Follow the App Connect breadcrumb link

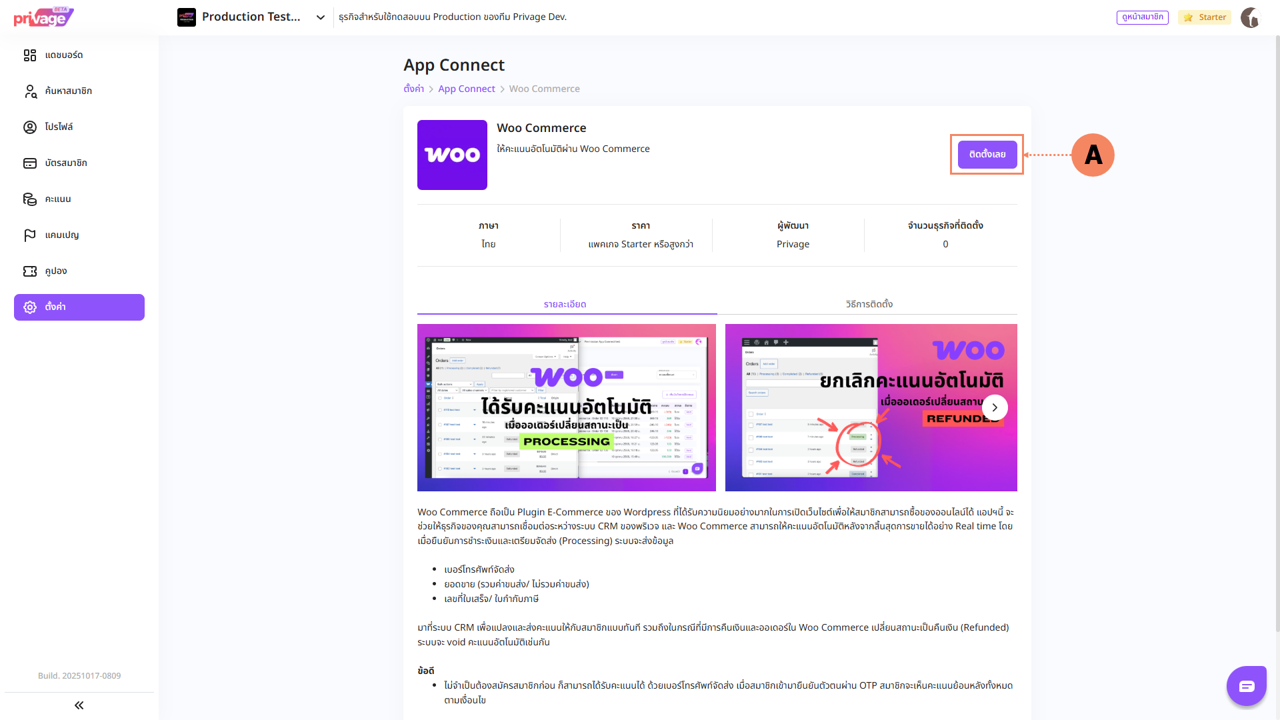(466, 89)
